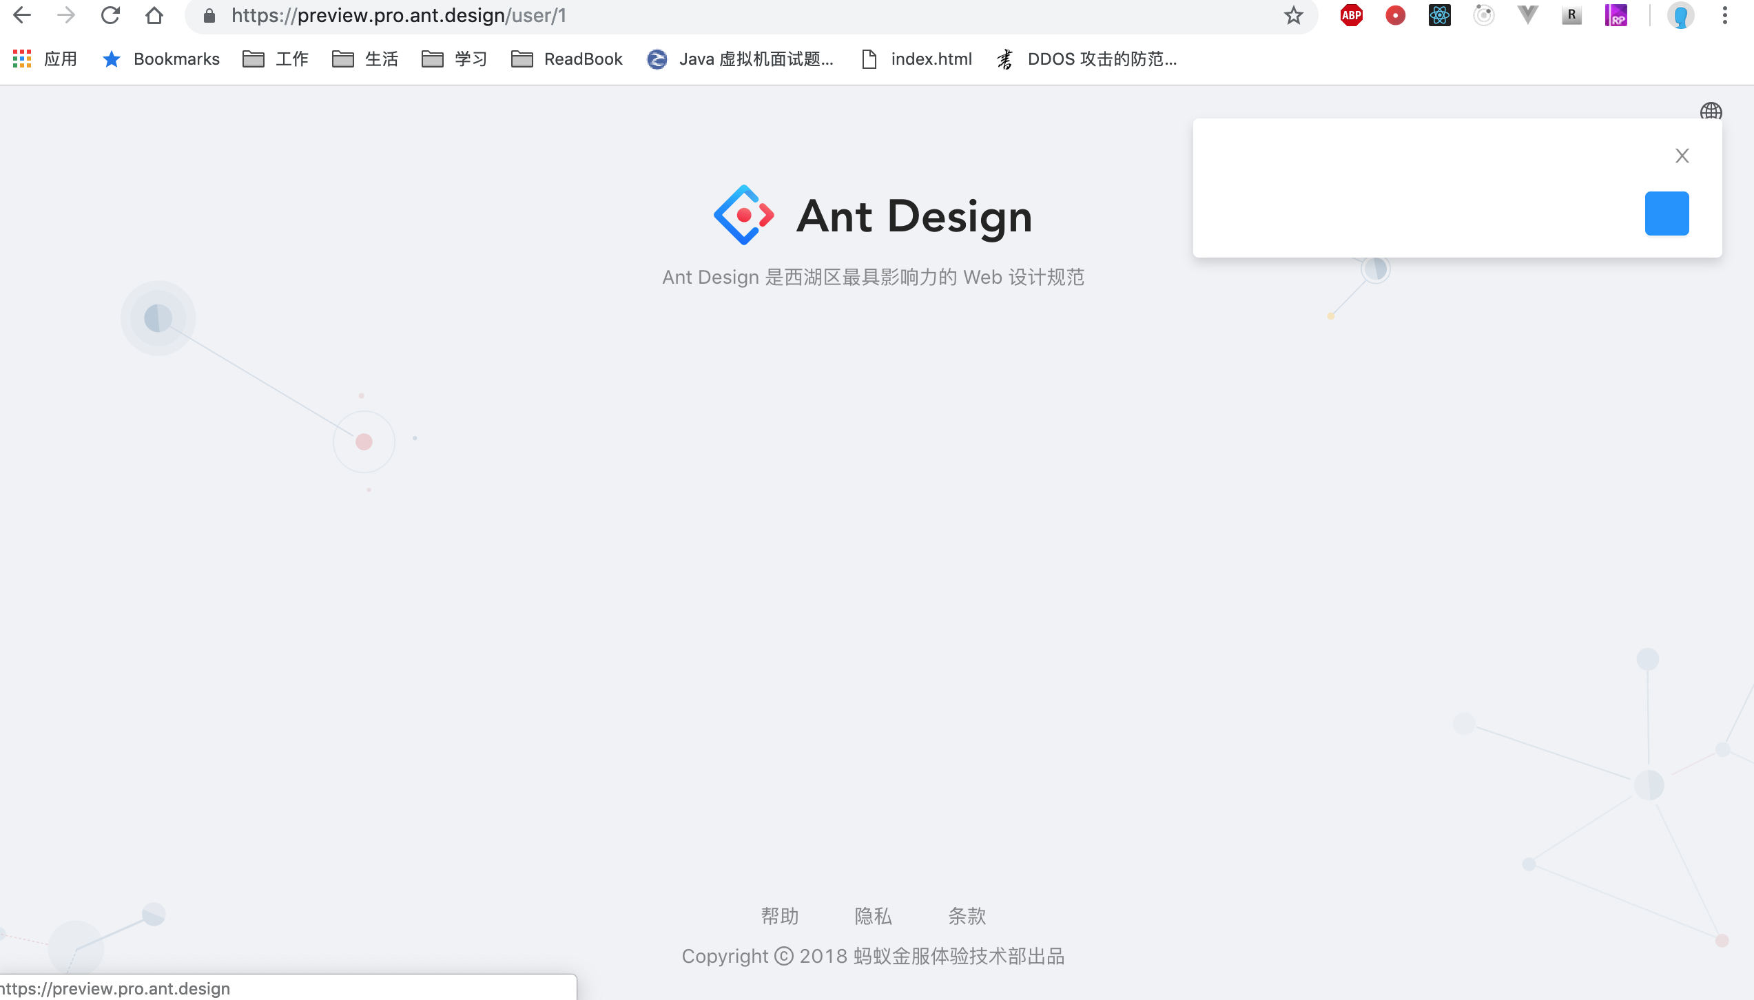Click the lock icon in the address bar
1754x1000 pixels.
pos(209,15)
